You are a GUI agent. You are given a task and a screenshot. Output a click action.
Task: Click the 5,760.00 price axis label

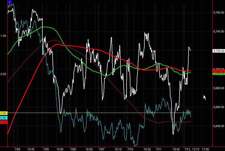(x=219, y=13)
